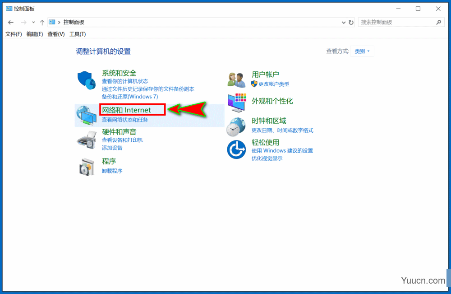Open 备份和还原(Windows 7) link
Screen dimensions: 451x294
coord(130,97)
